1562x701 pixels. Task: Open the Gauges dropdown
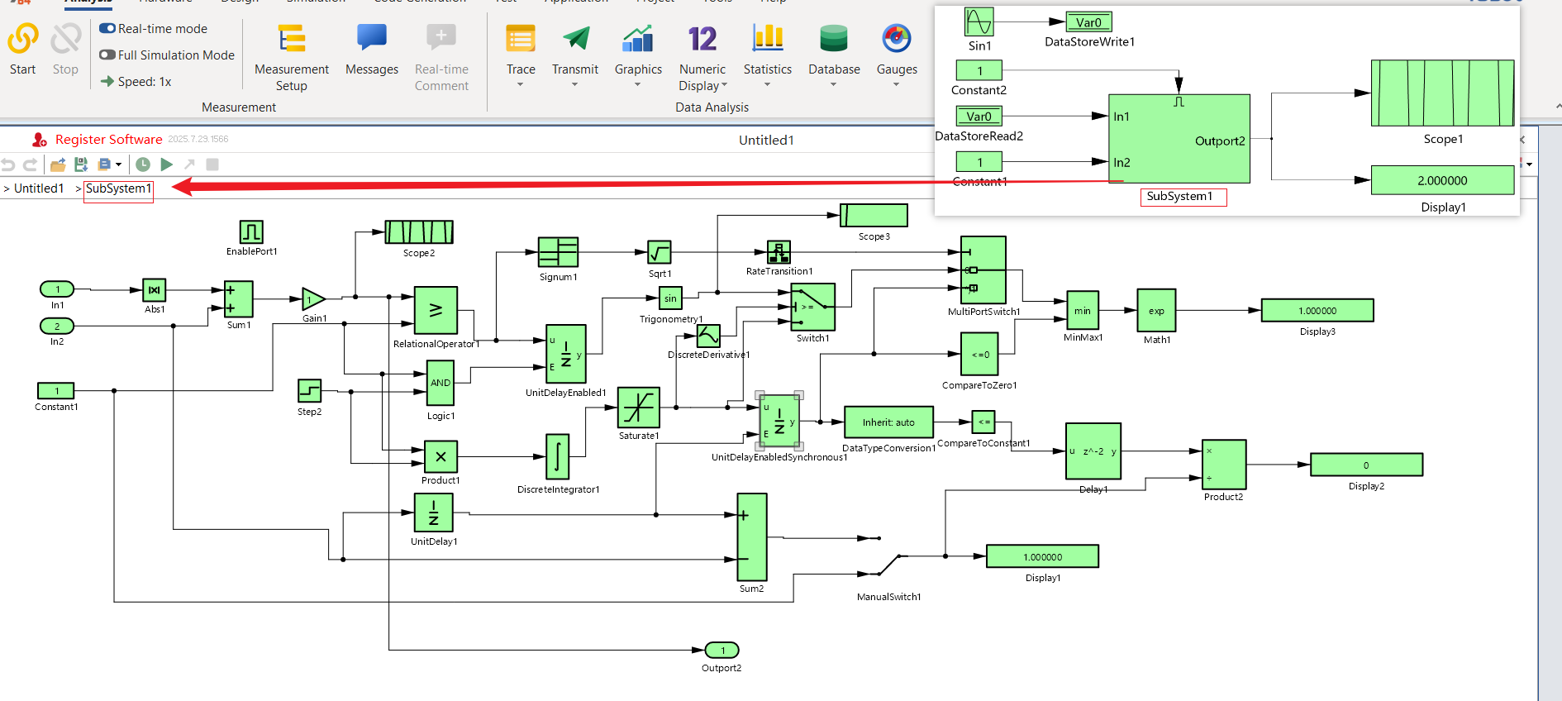(896, 84)
